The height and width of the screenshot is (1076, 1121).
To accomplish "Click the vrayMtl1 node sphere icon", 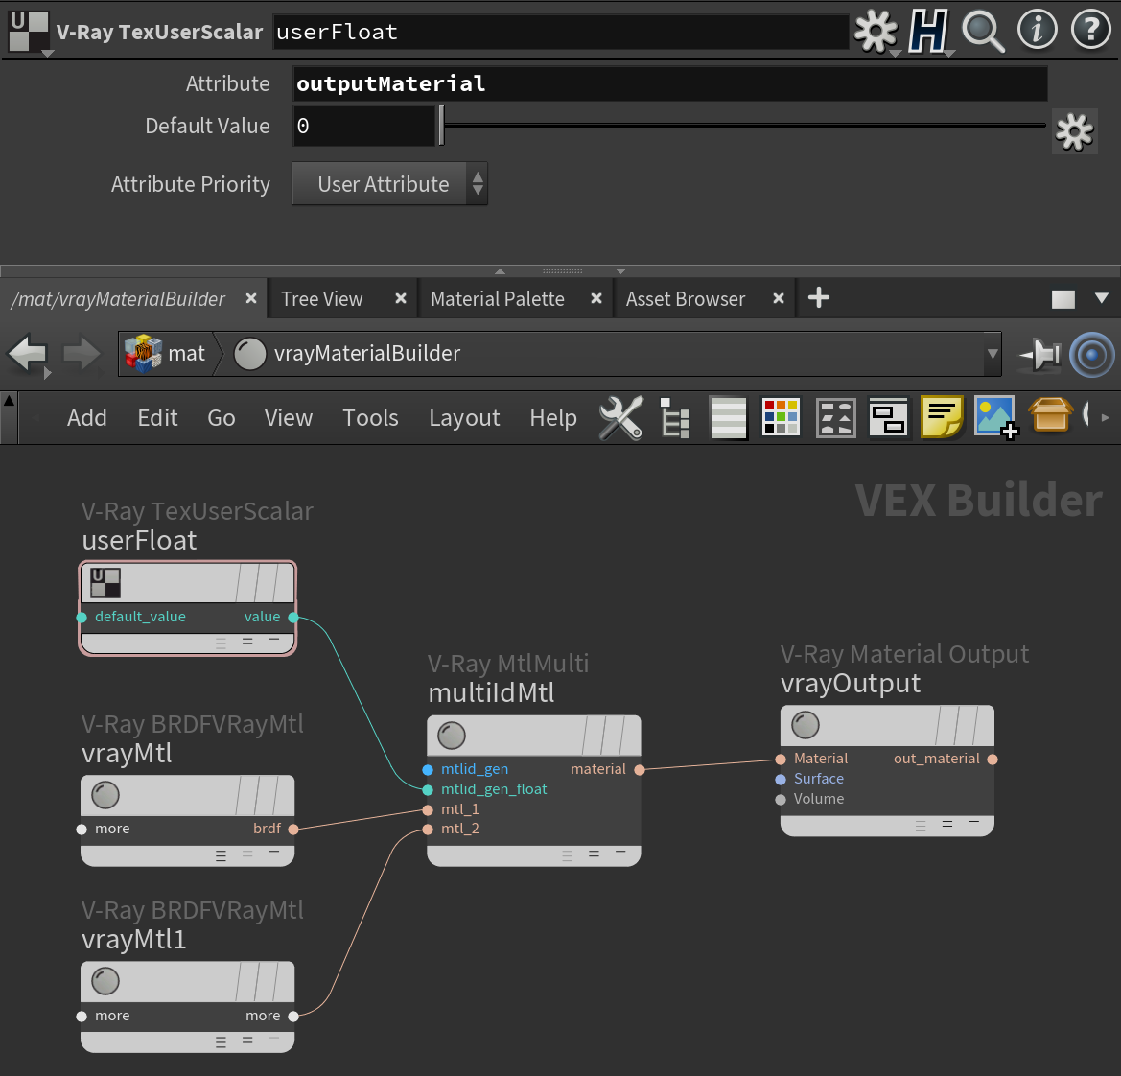I will point(105,981).
